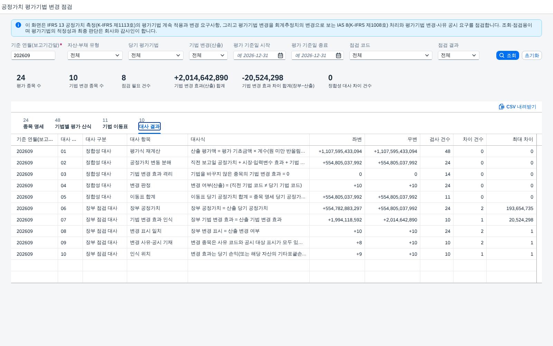Viewport: 553px width, 346px height.
Task: Click the 장부 공정가치 cell
Action: click(x=157, y=208)
